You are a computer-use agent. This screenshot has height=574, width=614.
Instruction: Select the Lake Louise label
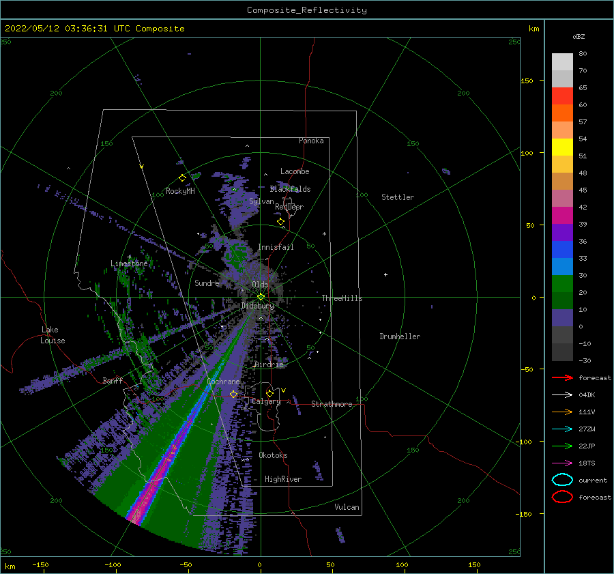pyautogui.click(x=53, y=335)
